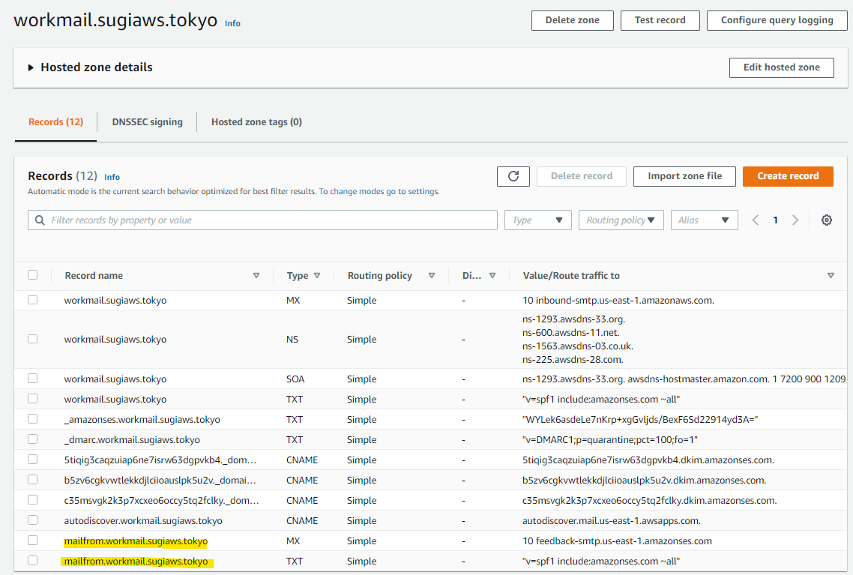Switch to DNSSEC signing tab
Image resolution: width=853 pixels, height=575 pixels.
coord(147,122)
